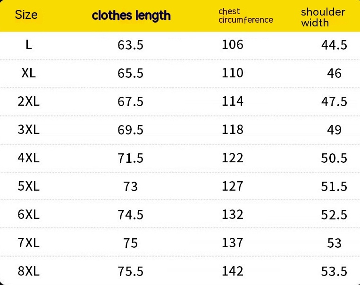Screen dimensions: 360x285
Task: Select the 4XL size row label
Action: pos(29,158)
